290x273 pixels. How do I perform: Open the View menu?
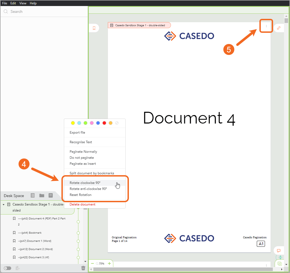[23, 3]
